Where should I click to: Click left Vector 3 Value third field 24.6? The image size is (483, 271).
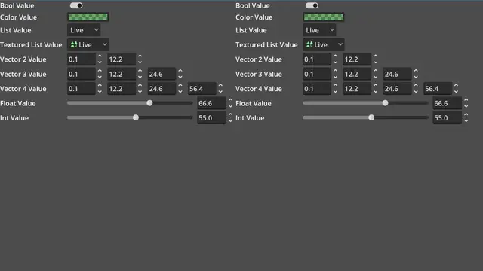[162, 74]
